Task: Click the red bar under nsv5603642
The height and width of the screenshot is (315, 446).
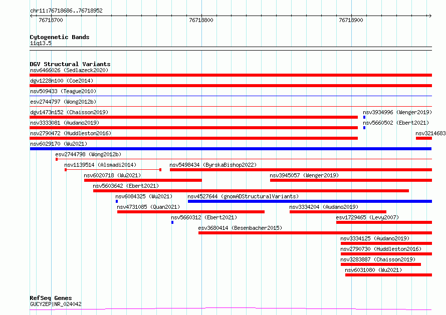Action: tap(251, 191)
